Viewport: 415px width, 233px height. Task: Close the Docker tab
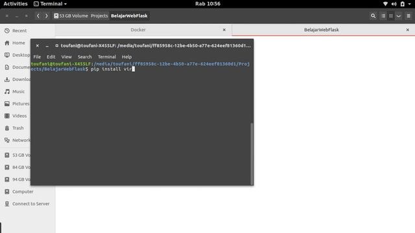pyautogui.click(x=224, y=30)
